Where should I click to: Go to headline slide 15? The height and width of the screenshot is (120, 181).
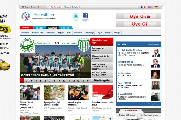tap(87, 81)
